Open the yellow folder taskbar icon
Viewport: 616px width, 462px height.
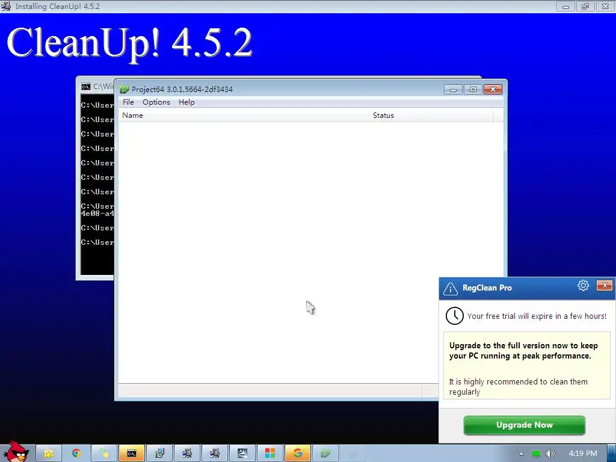(48, 454)
